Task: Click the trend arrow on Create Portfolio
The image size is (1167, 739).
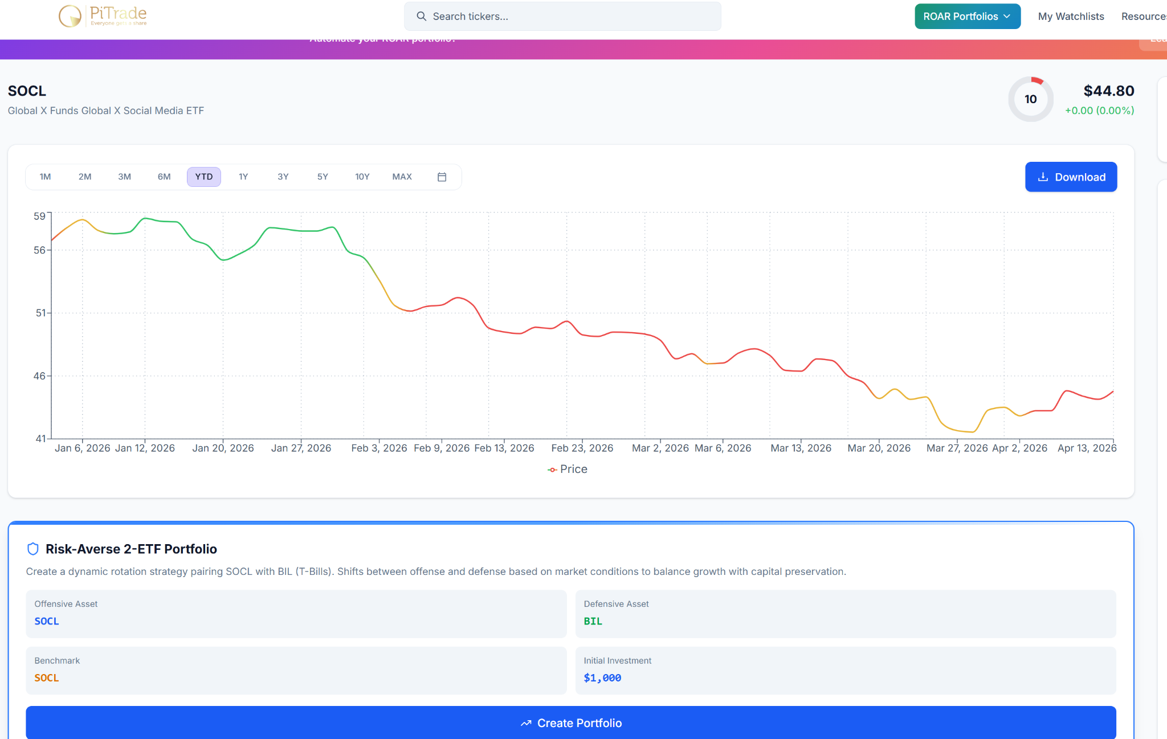Action: coord(525,723)
